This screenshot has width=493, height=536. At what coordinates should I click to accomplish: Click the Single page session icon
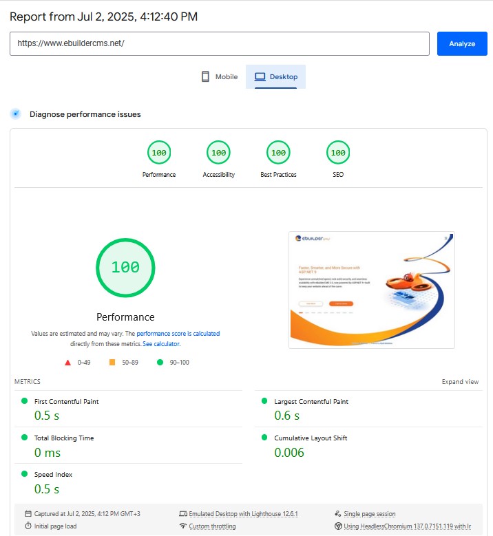[x=337, y=514]
